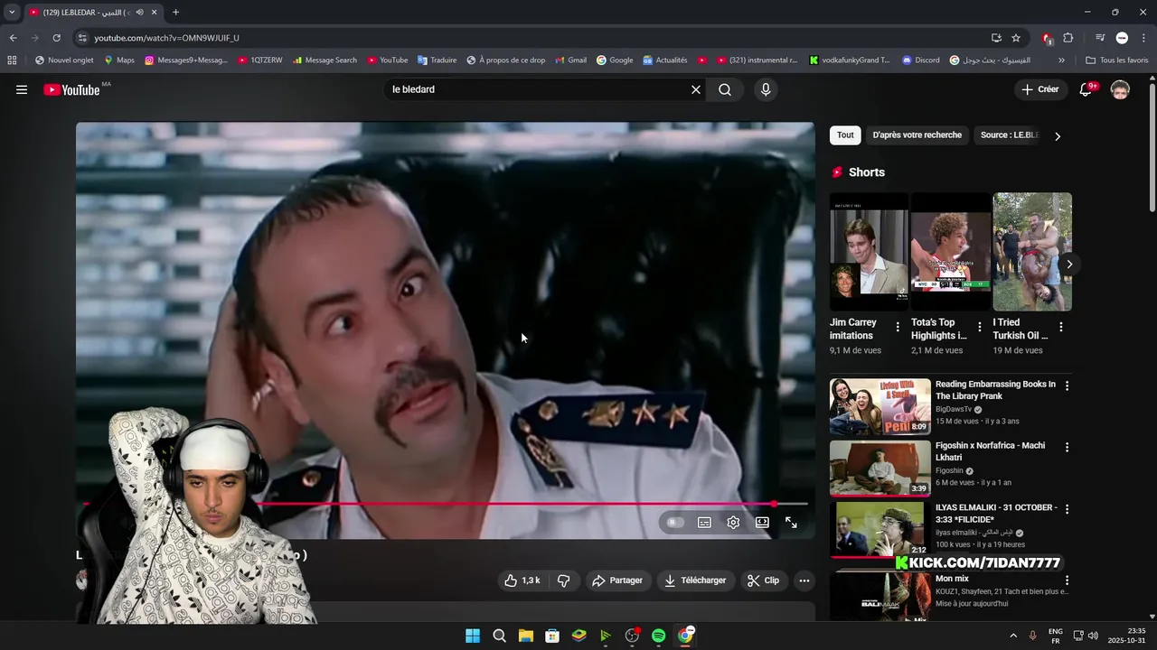
Task: Open the Chrome apps grid icon
Action: (12, 60)
